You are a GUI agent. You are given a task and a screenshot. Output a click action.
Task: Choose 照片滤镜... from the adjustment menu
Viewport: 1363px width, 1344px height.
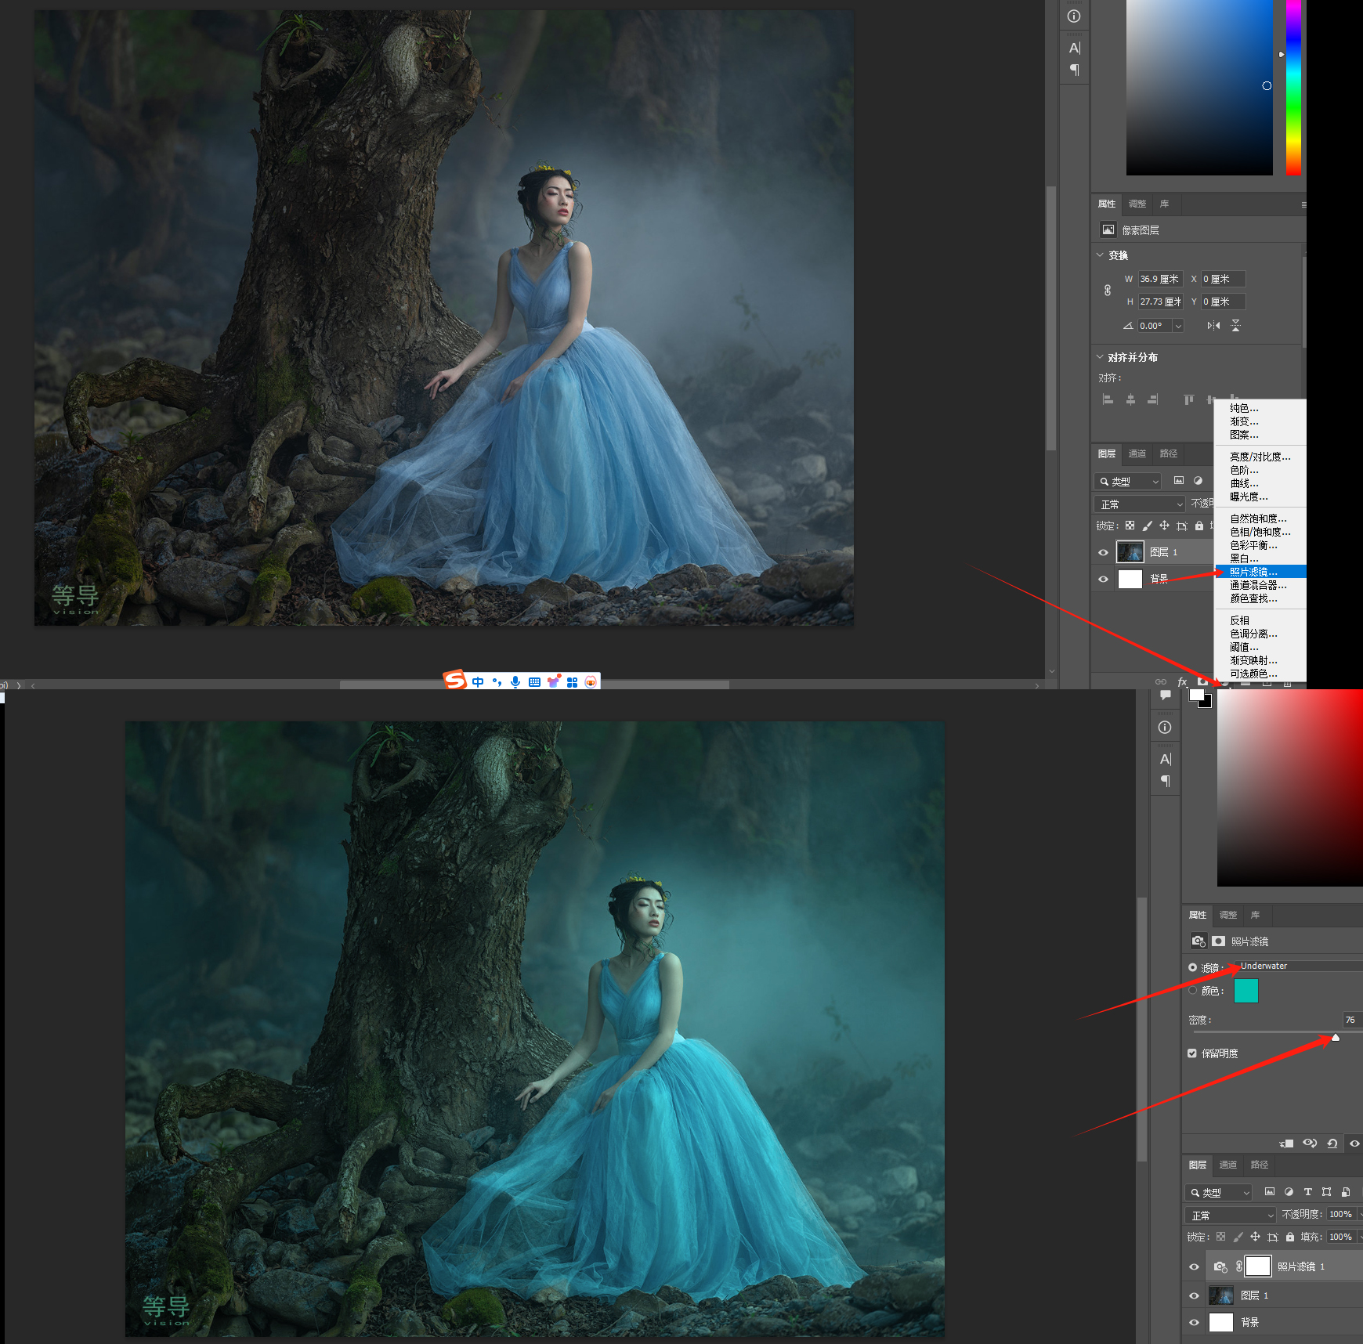point(1253,572)
